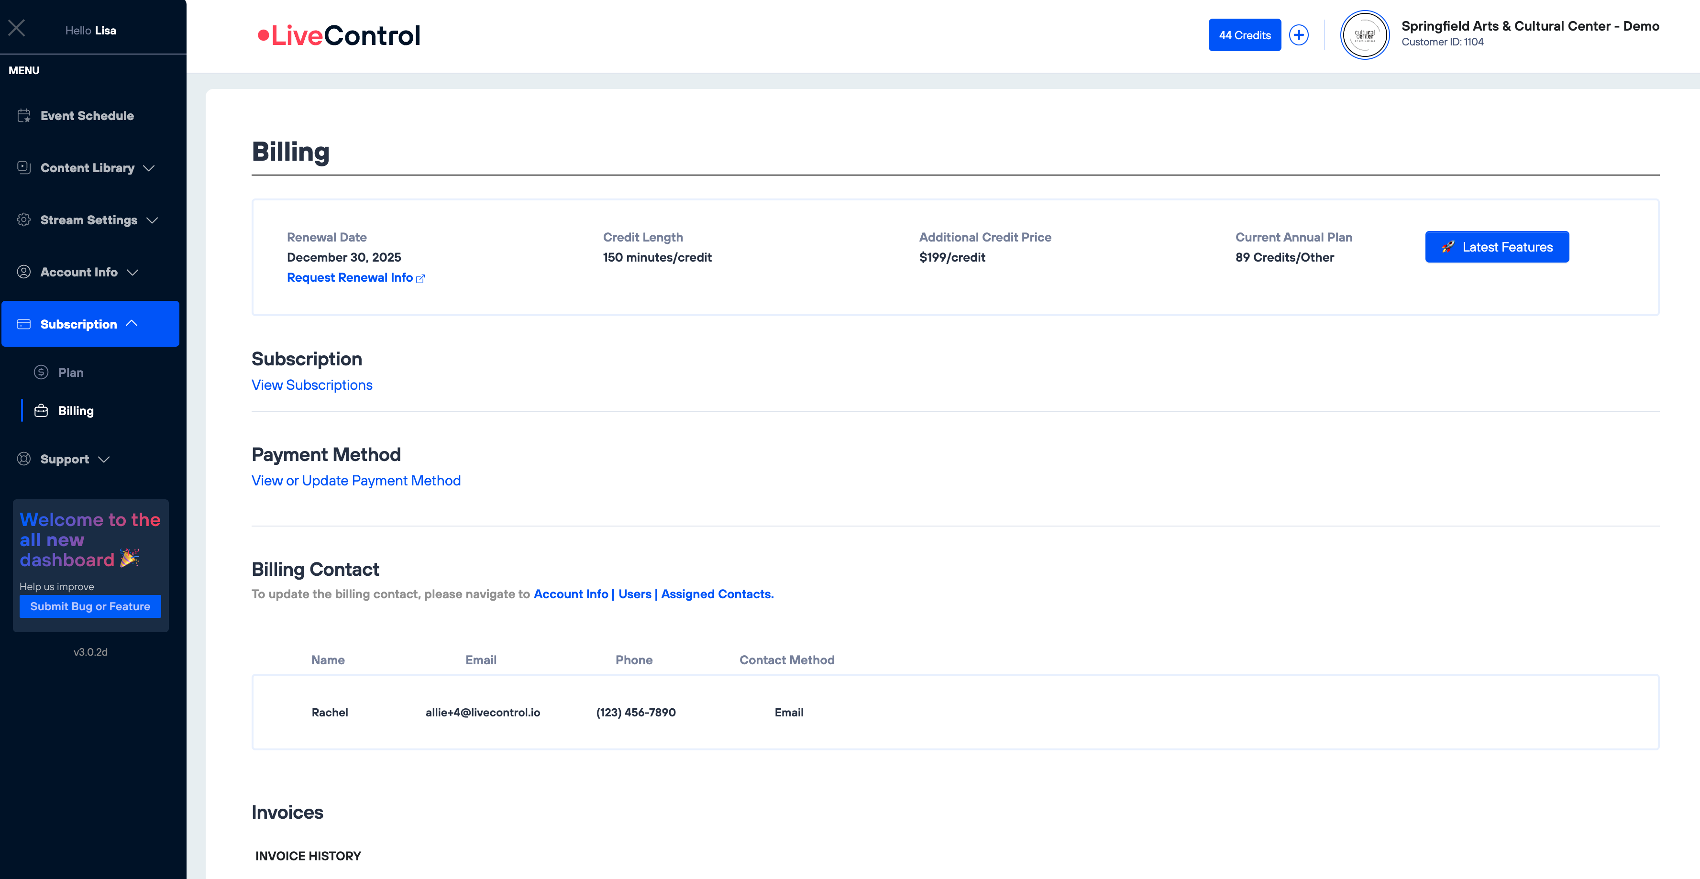Click the 44 Credits button
This screenshot has height=879, width=1700.
point(1244,35)
